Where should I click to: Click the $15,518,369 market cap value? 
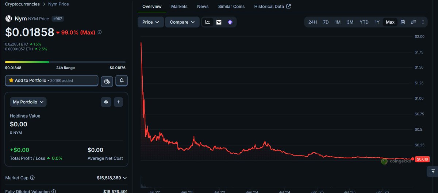[109, 178]
